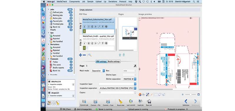The width and height of the screenshot is (235, 111).
Task: Open the Load job icon
Action: coord(140,101)
